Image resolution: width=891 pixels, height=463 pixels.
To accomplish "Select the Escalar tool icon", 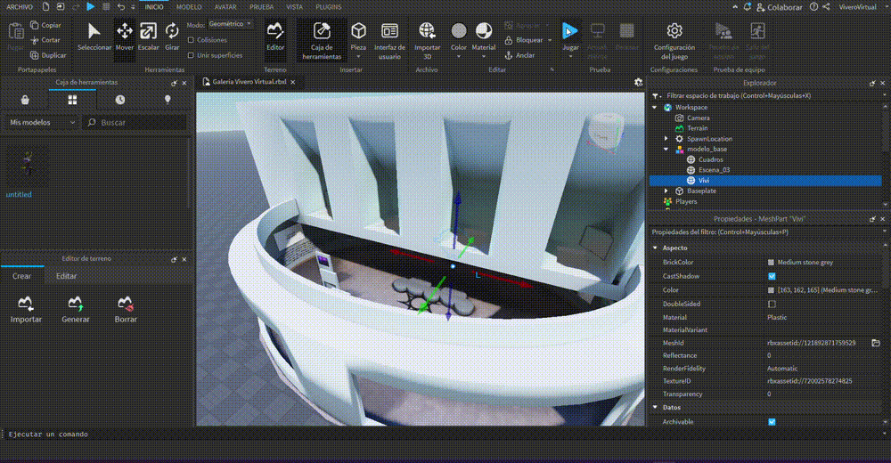I will [149, 32].
